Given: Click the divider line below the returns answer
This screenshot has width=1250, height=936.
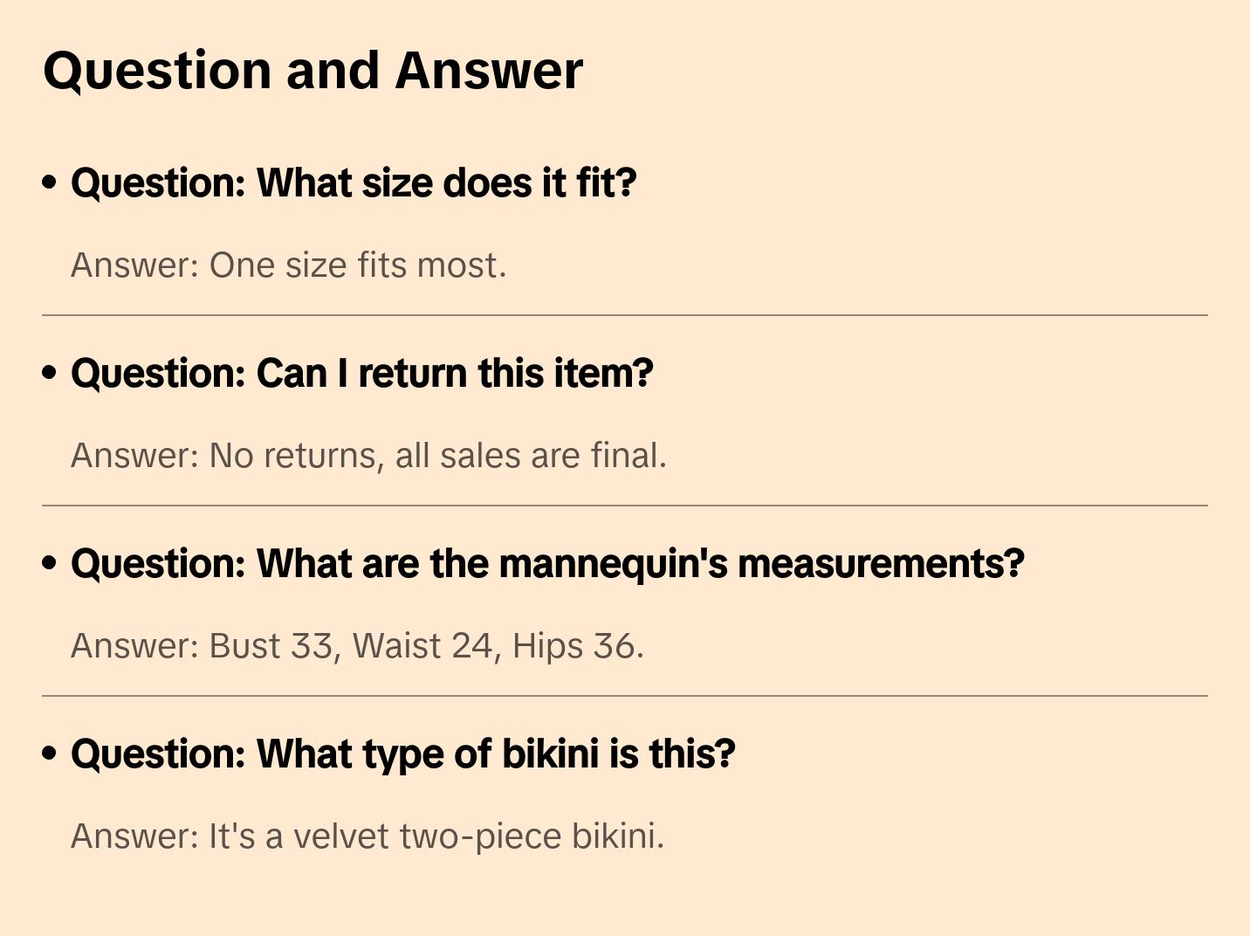Looking at the screenshot, I should pyautogui.click(x=625, y=506).
